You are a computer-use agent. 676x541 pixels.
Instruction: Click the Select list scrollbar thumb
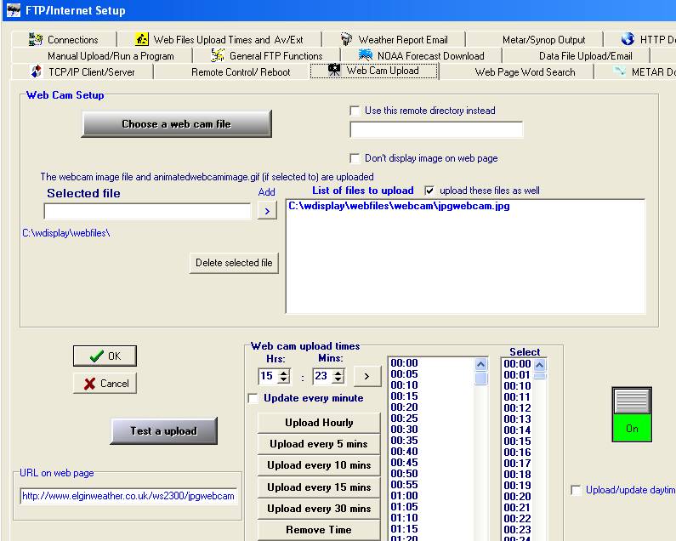click(x=540, y=376)
